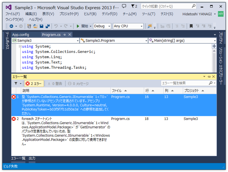This screenshot has height=172, width=228.
Task: Collapse the using directives outlining region
Action: pyautogui.click(x=20, y=46)
